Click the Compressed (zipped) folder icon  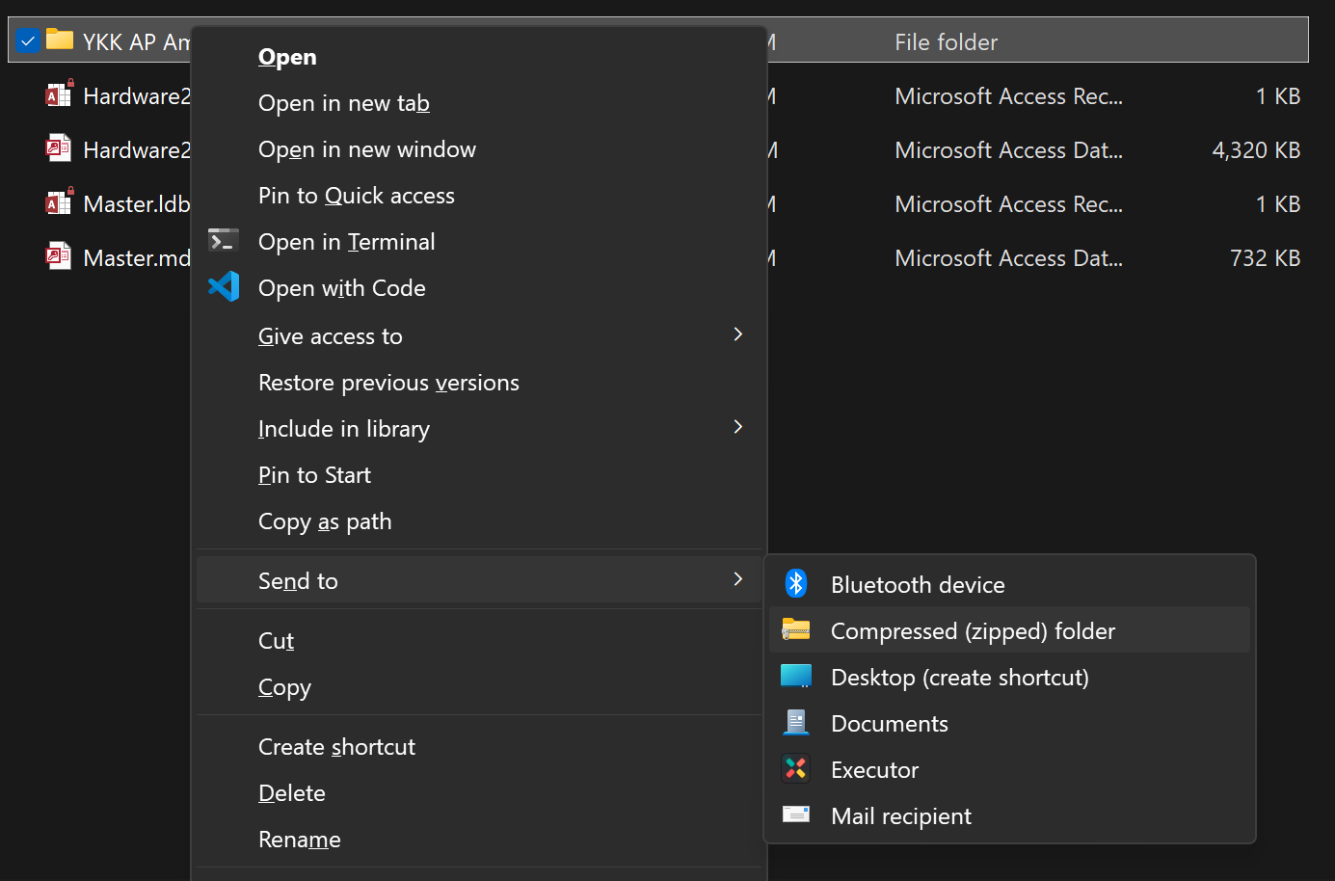pyautogui.click(x=796, y=629)
